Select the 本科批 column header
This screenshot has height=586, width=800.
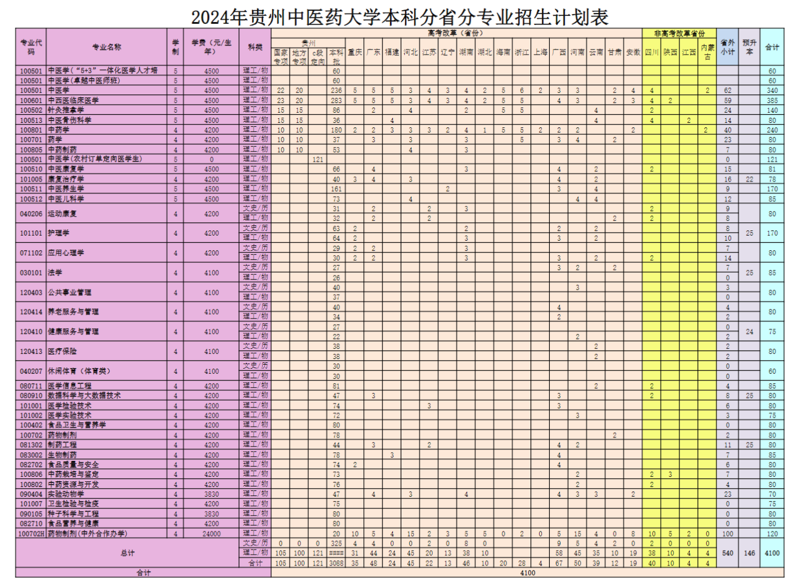click(x=337, y=57)
